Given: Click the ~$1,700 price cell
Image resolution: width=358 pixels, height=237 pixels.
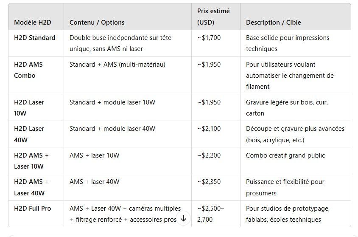Looking at the screenshot, I should [209, 38].
